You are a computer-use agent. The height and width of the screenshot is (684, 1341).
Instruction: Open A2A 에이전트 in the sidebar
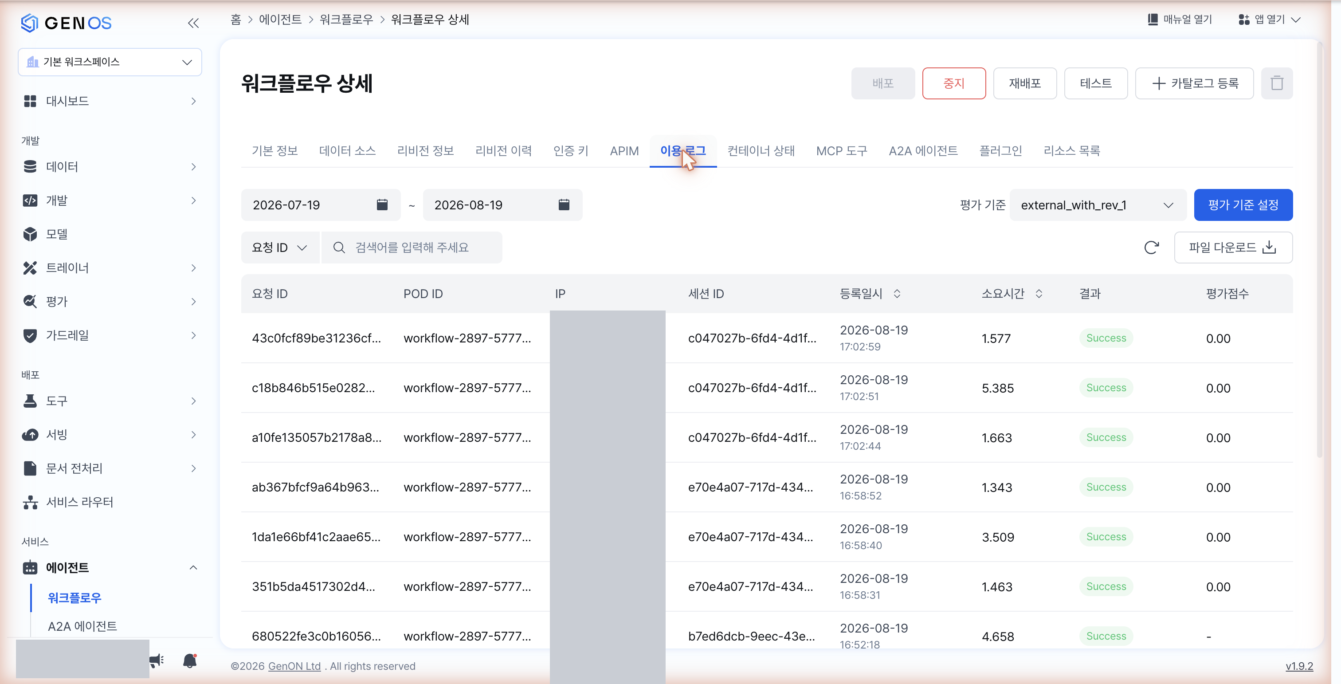[x=82, y=626]
